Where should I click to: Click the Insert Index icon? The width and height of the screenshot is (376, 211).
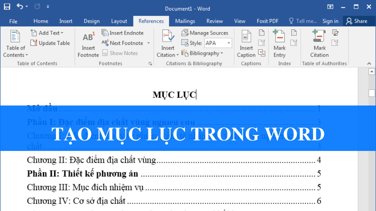pyautogui.click(x=294, y=33)
